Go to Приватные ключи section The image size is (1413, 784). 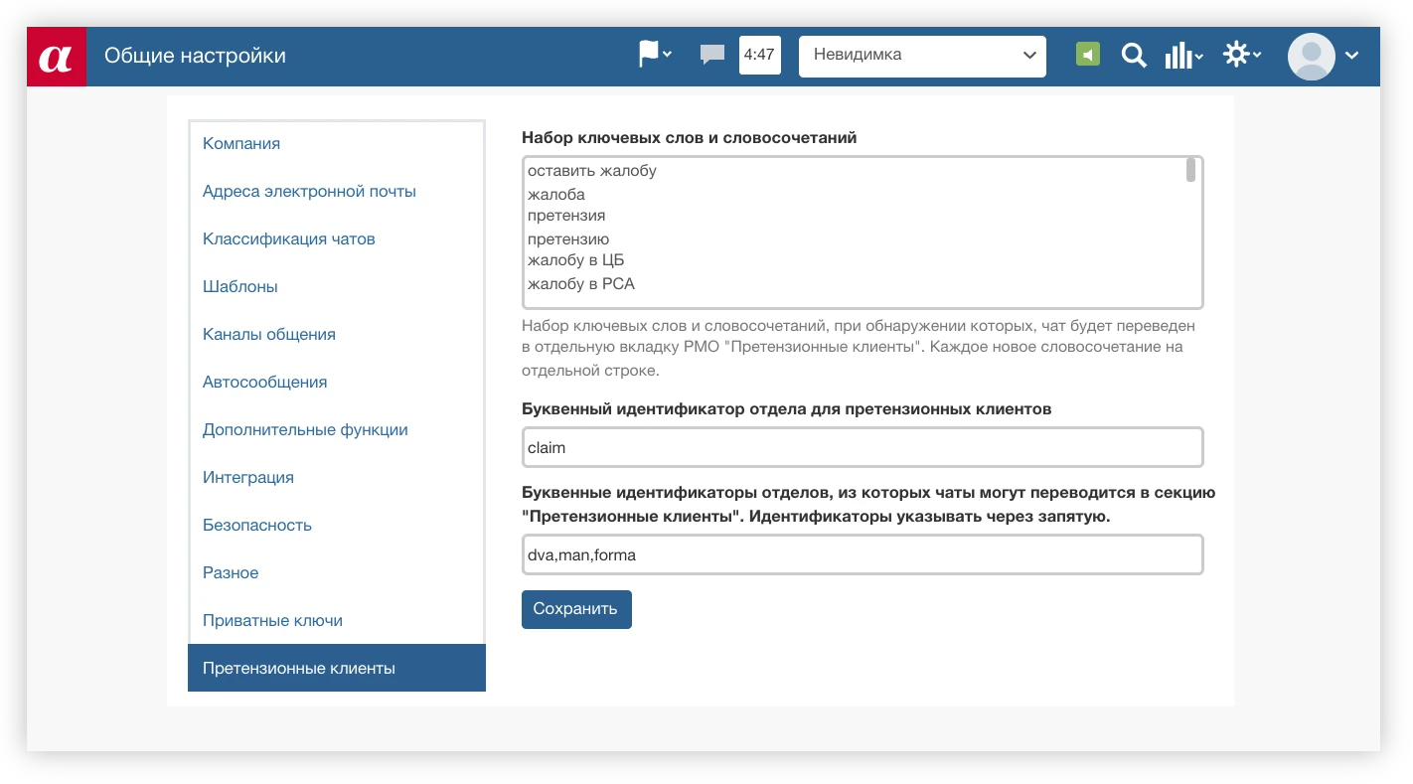[336, 620]
